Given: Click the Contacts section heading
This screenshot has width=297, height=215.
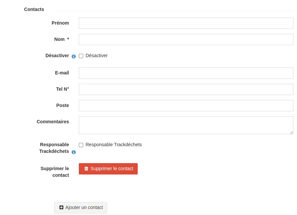Looking at the screenshot, I should point(34,9).
